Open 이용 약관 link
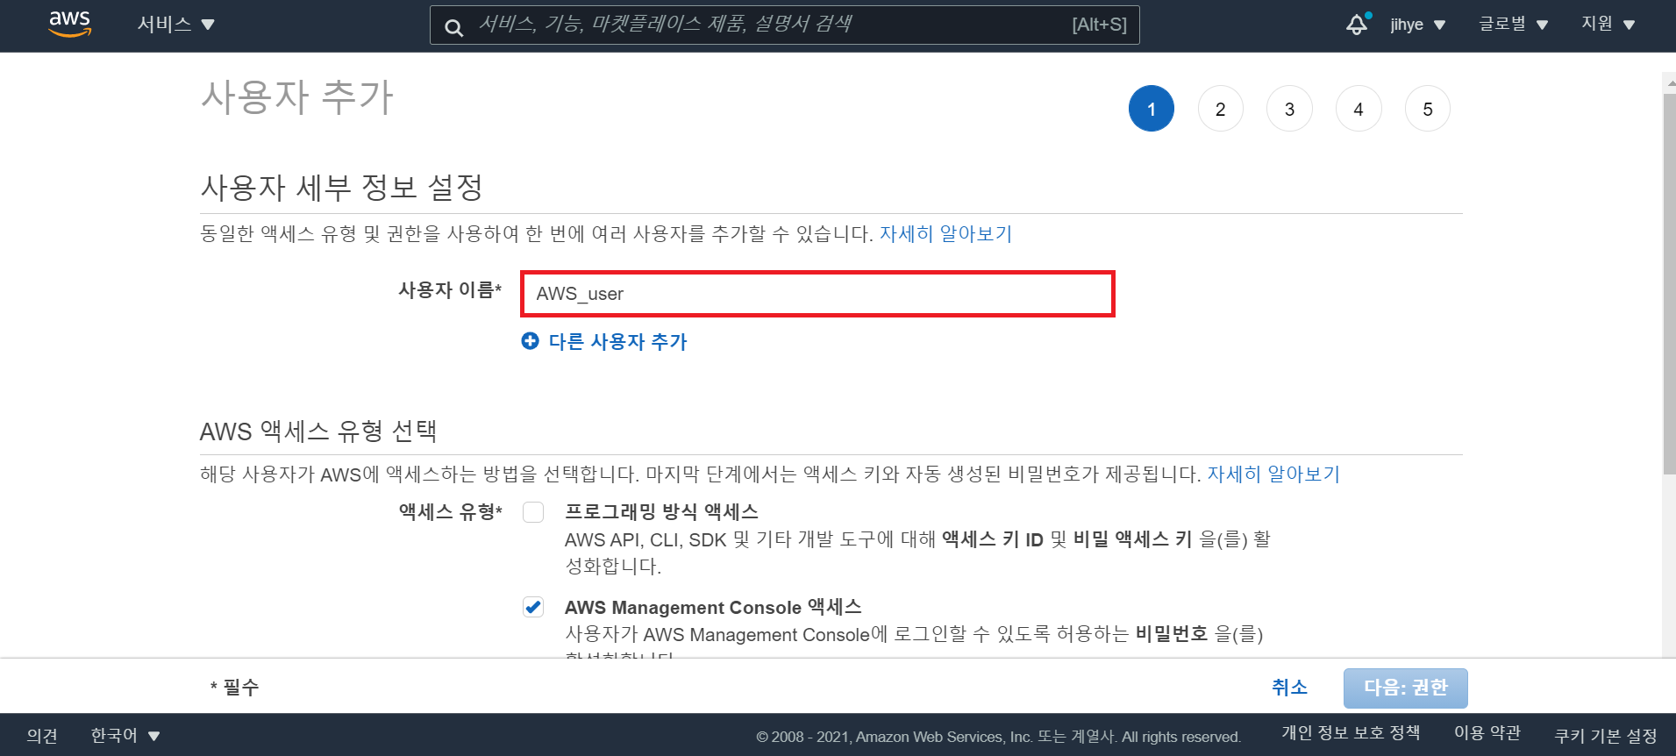This screenshot has height=756, width=1676. (x=1487, y=732)
